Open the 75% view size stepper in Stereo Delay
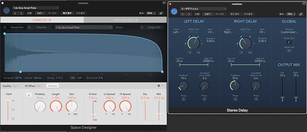 tap(291, 14)
